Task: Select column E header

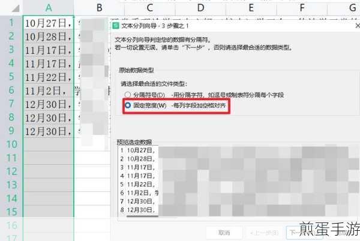Action: [251, 8]
